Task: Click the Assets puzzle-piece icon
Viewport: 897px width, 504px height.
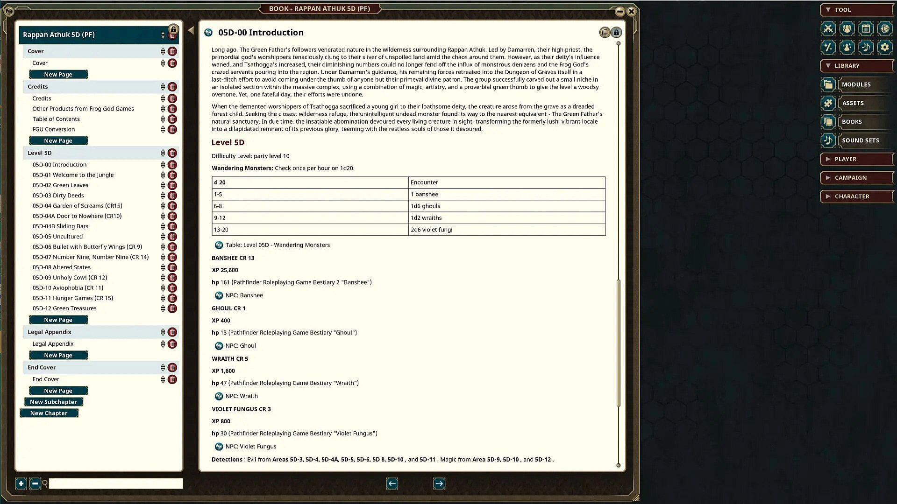Action: [828, 103]
